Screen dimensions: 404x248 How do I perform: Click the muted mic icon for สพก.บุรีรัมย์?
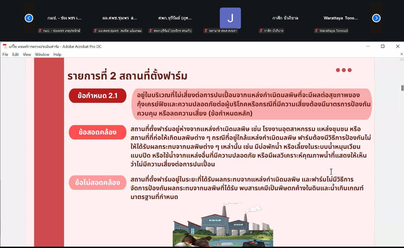(150, 31)
